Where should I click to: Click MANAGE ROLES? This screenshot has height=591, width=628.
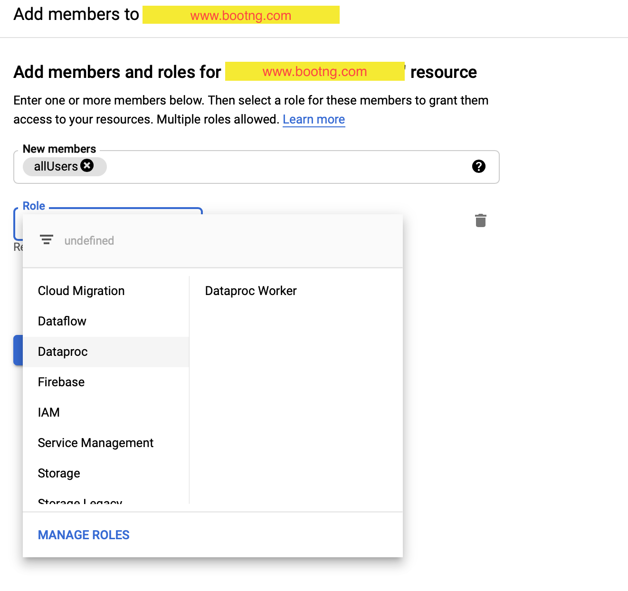[83, 534]
